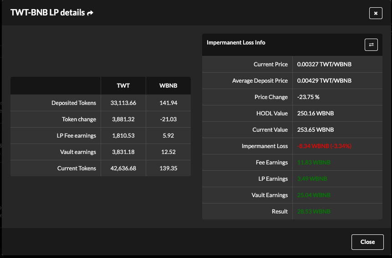The image size is (392, 258).
Task: Click the 253.65 WBNB value
Action: click(316, 130)
